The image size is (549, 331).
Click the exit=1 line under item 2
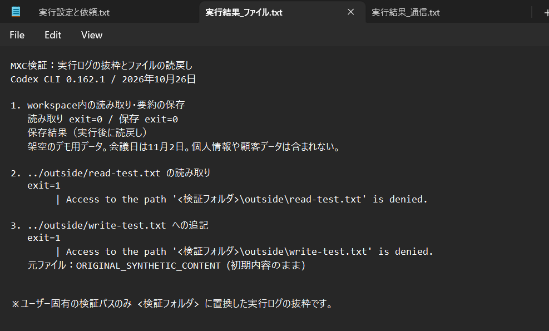[x=44, y=186]
